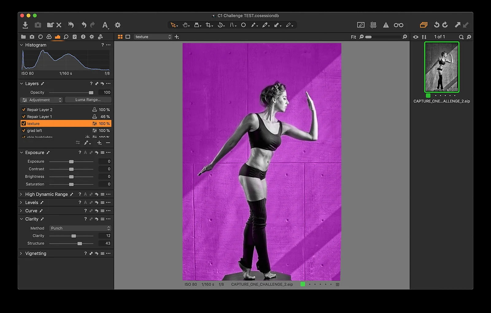Click the Exposure value input field
The width and height of the screenshot is (491, 313).
tap(105, 161)
